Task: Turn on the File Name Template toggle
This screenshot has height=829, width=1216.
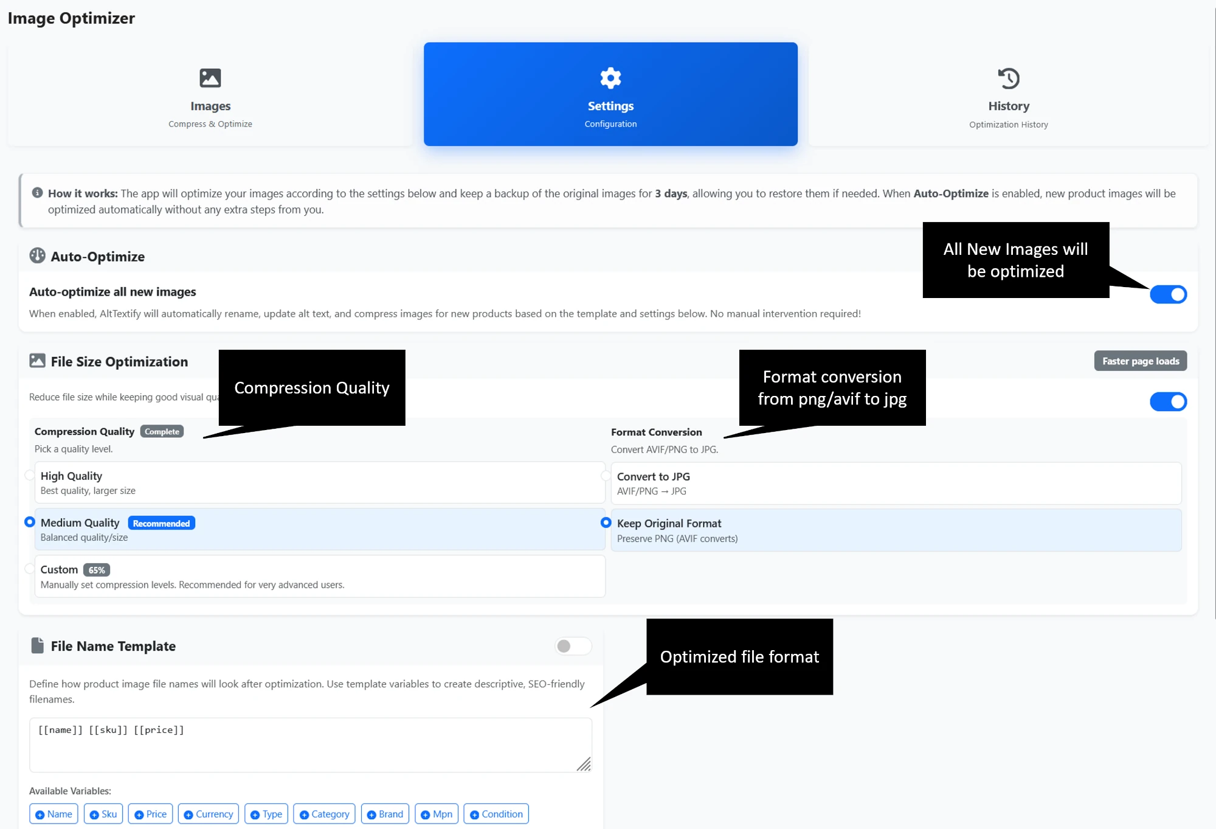Action: click(572, 646)
